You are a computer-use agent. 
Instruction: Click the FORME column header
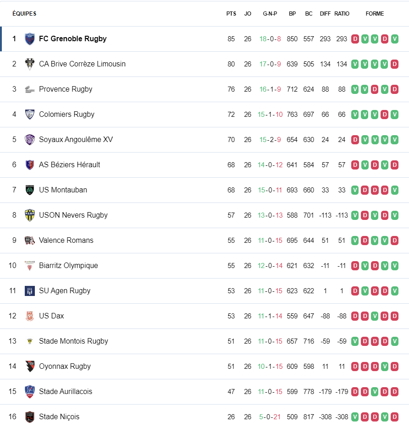pyautogui.click(x=375, y=14)
